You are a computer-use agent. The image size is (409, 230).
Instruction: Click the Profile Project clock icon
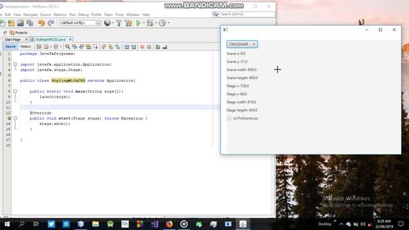[x=162, y=23]
